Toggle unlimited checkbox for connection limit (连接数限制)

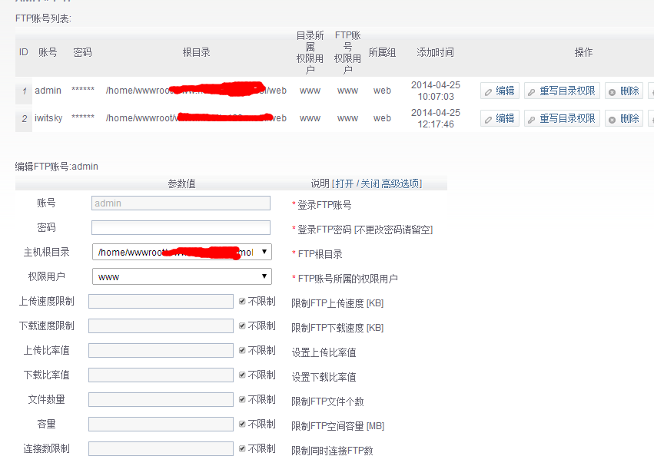(243, 449)
